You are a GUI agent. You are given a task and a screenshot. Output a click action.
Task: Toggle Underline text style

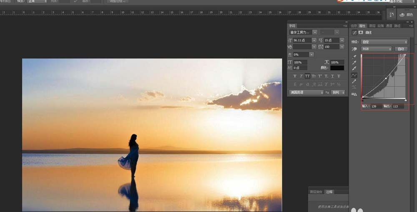pos(332,76)
